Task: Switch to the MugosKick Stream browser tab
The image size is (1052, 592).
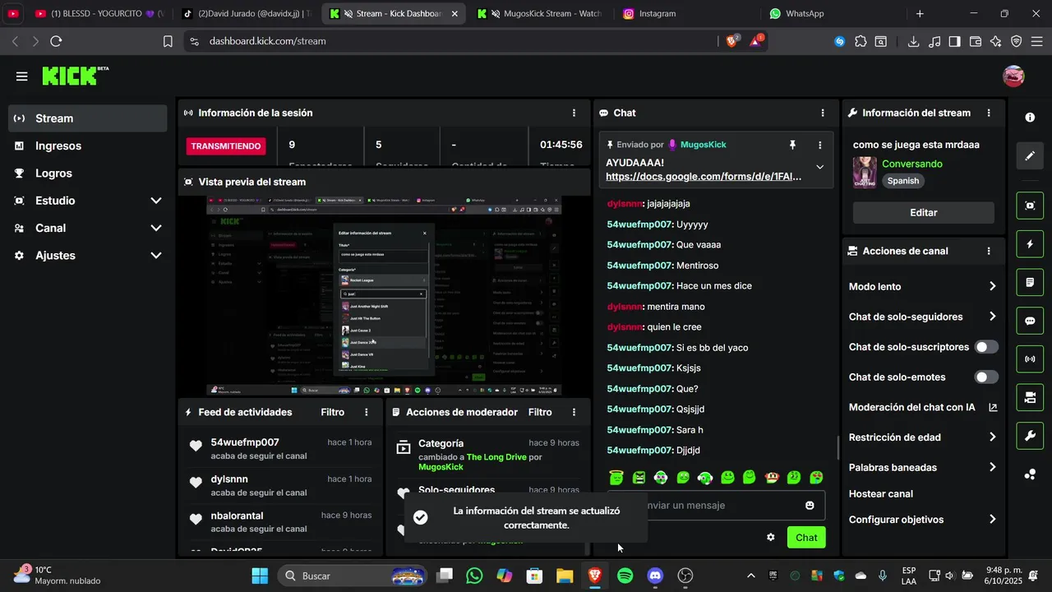Action: pos(540,14)
